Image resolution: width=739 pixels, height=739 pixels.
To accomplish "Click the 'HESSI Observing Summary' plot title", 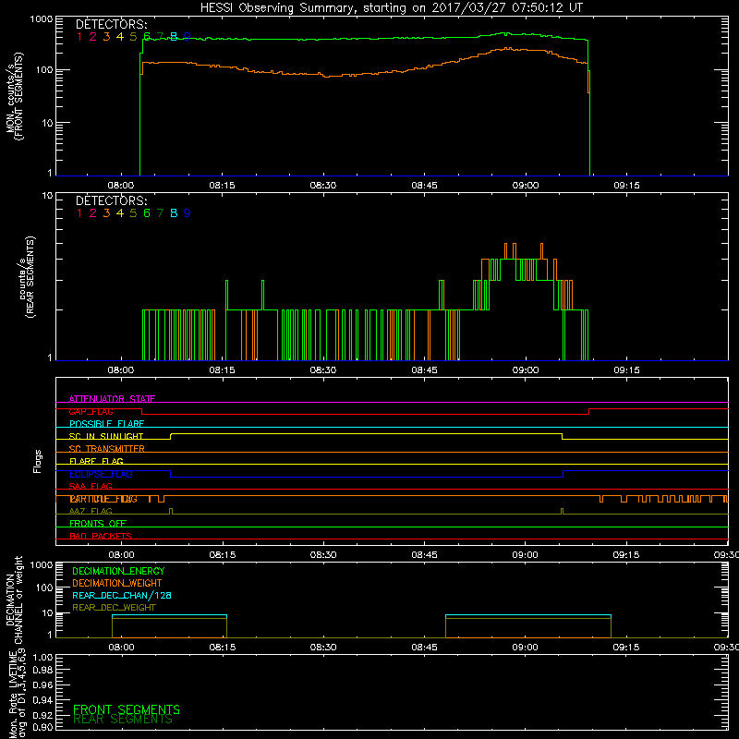I will tap(392, 8).
